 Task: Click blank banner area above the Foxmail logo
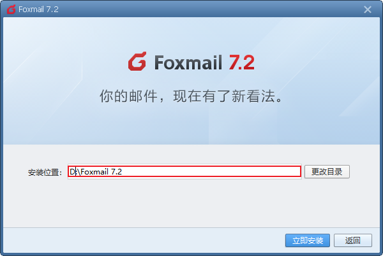point(190,33)
